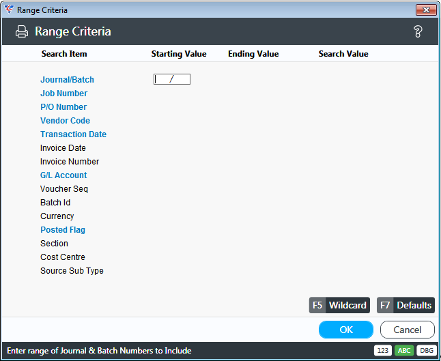Confirm with the OK button
Screen dimensions: 441x361
[x=346, y=330]
